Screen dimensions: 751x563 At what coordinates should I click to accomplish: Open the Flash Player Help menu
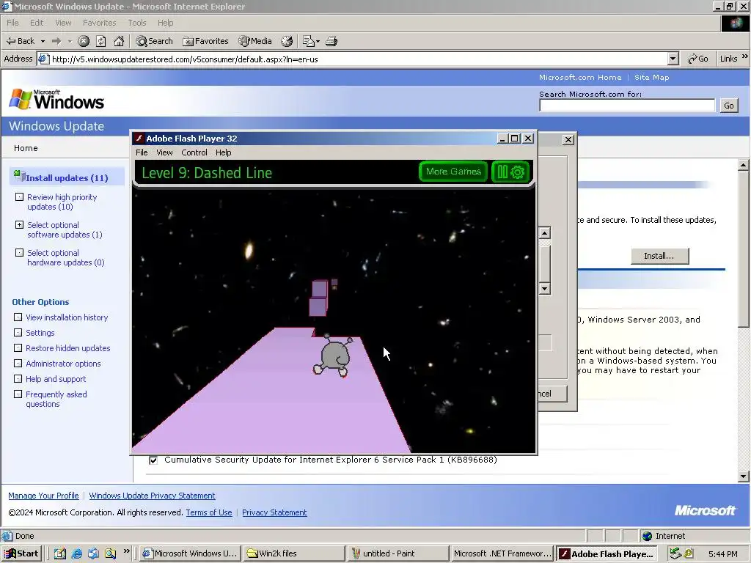(x=223, y=152)
